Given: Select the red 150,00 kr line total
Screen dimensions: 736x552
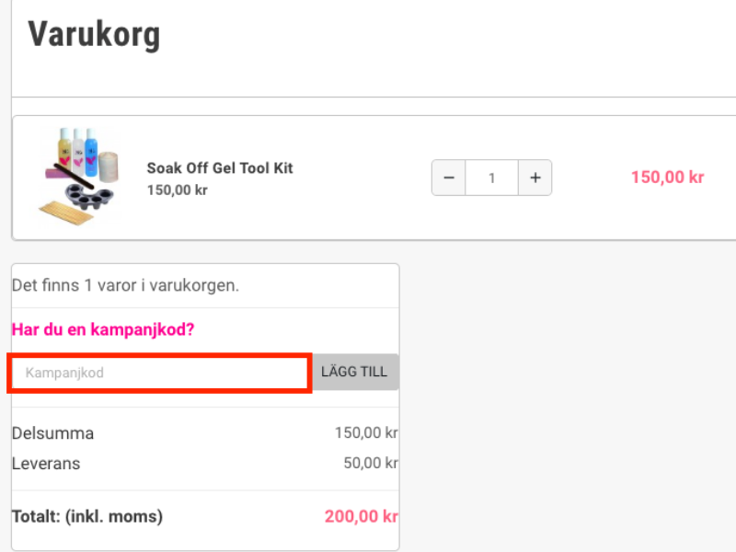Looking at the screenshot, I should point(668,178).
